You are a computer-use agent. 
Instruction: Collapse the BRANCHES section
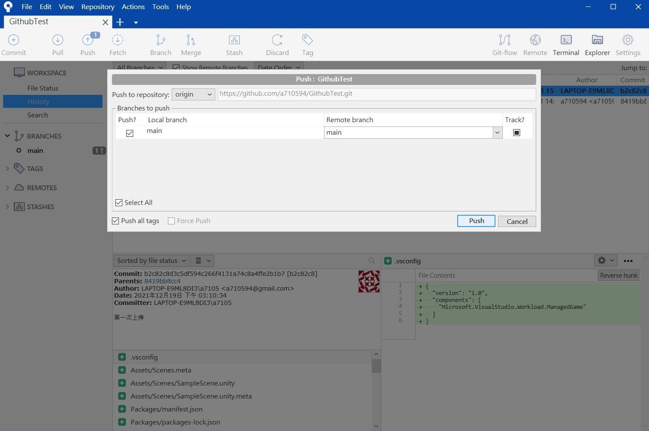(7, 136)
